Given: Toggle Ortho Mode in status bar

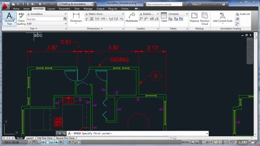Looking at the screenshot, I should 39,142.
